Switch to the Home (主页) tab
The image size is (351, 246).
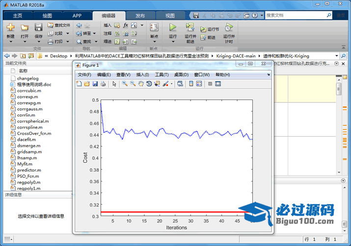(x=18, y=16)
